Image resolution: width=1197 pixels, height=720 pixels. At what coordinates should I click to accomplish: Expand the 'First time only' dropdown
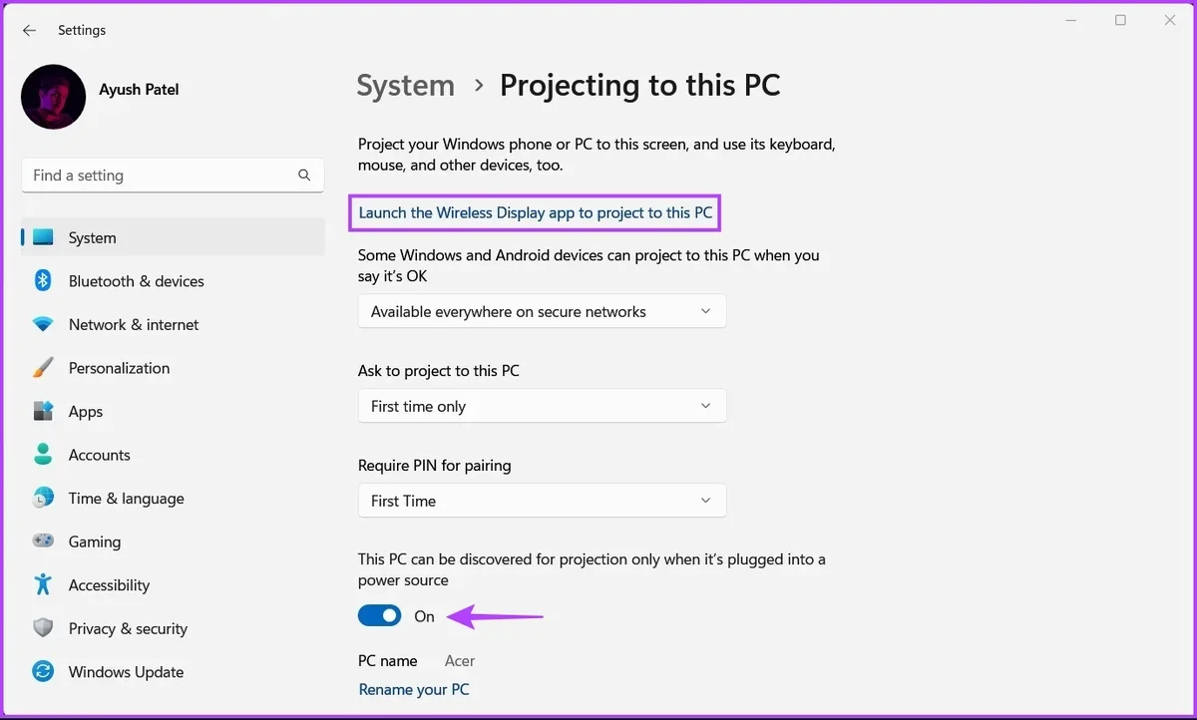tap(542, 407)
